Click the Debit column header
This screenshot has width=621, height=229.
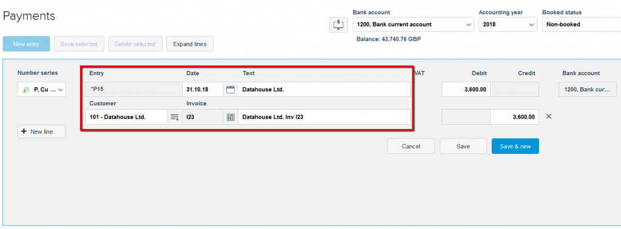pyautogui.click(x=479, y=73)
